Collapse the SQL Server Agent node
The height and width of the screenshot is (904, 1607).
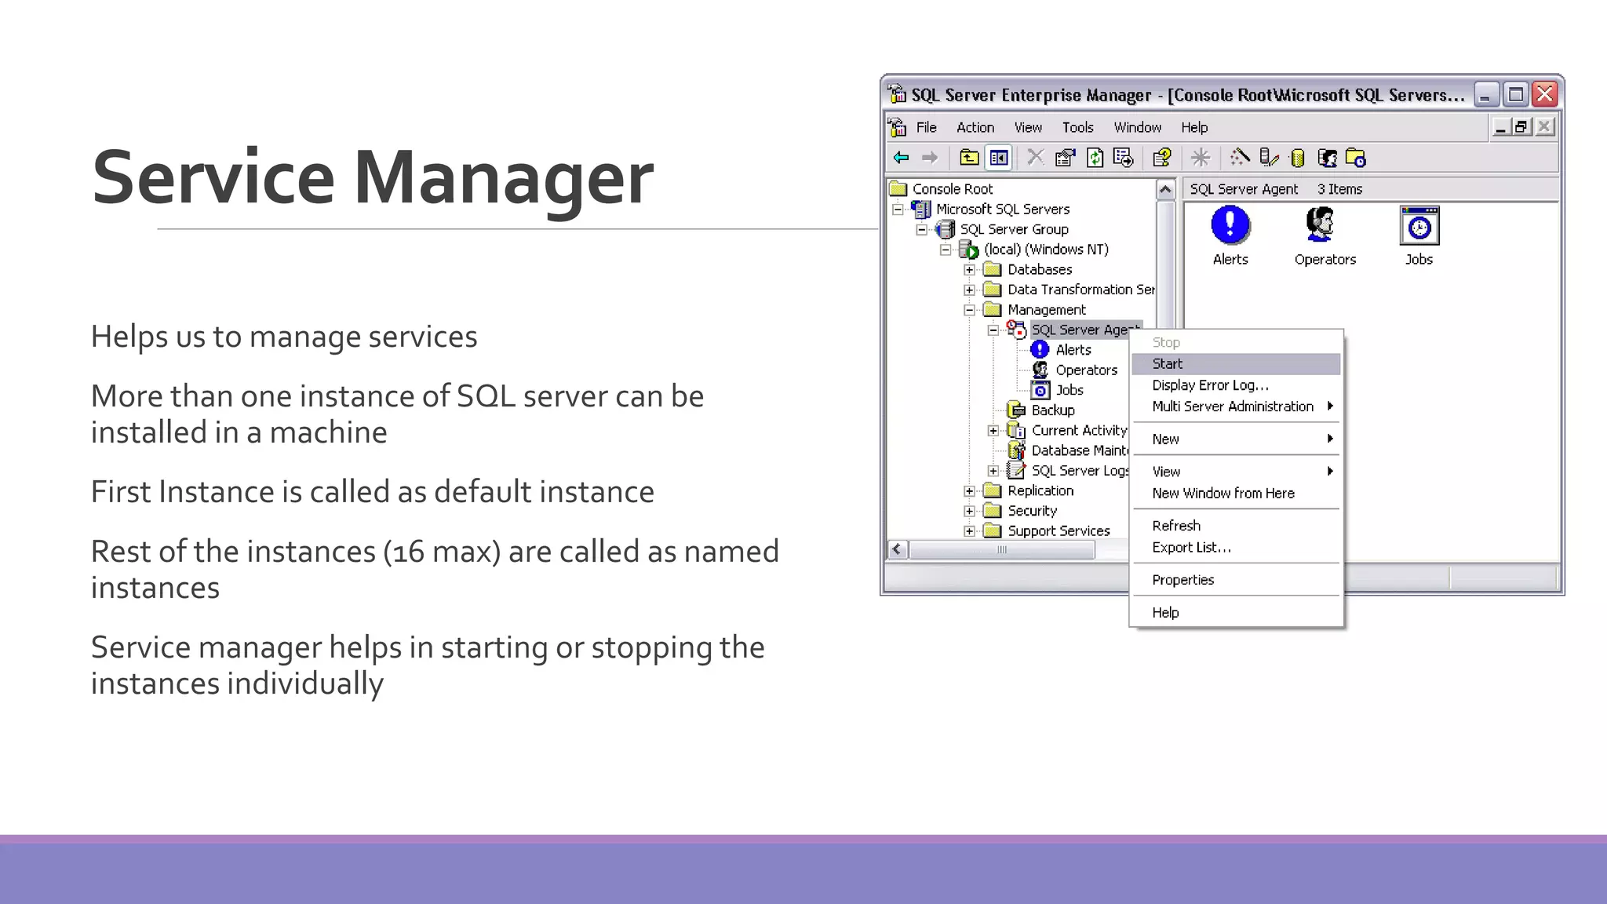click(x=993, y=330)
